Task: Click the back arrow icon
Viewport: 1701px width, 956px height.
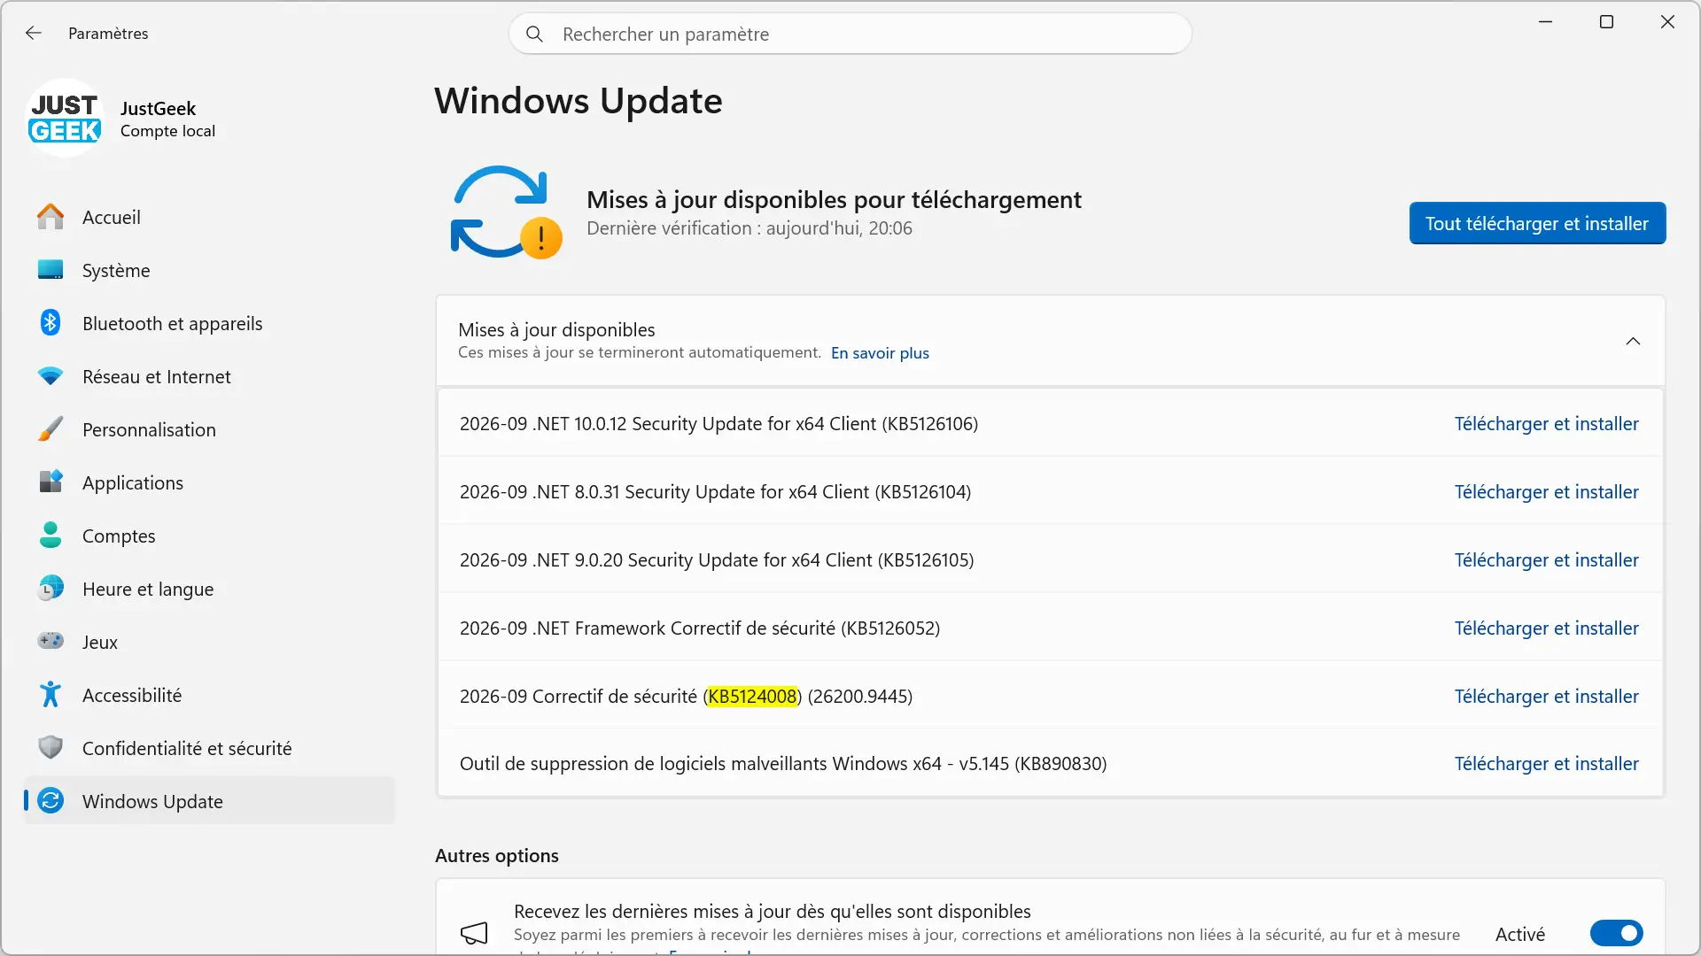Action: 34,33
